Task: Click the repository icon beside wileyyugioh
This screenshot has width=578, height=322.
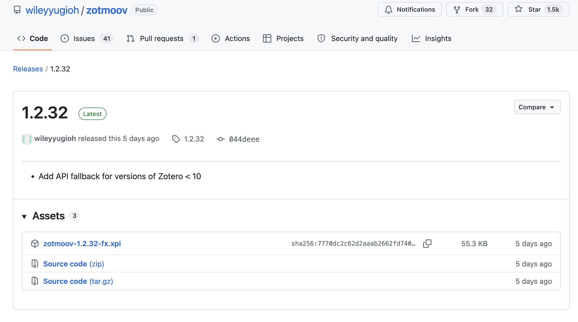Action: [17, 10]
